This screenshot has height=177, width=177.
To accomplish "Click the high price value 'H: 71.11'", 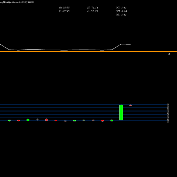I will click(x=93, y=8).
